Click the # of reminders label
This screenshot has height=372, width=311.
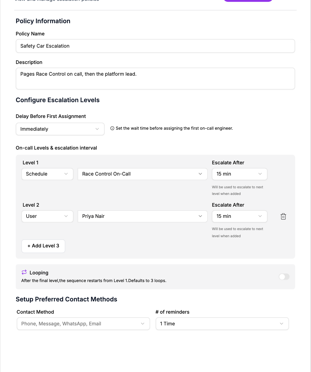pos(172,312)
